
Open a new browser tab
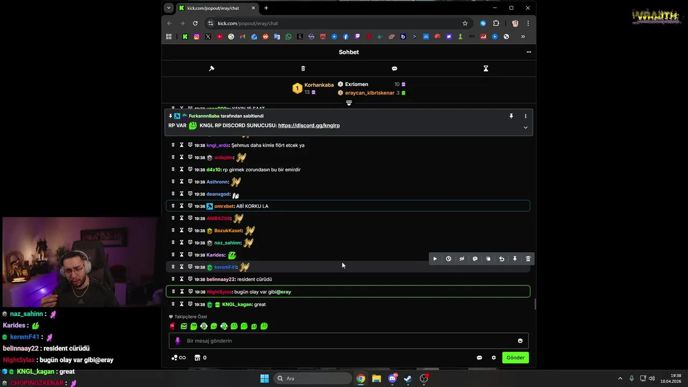click(x=266, y=8)
